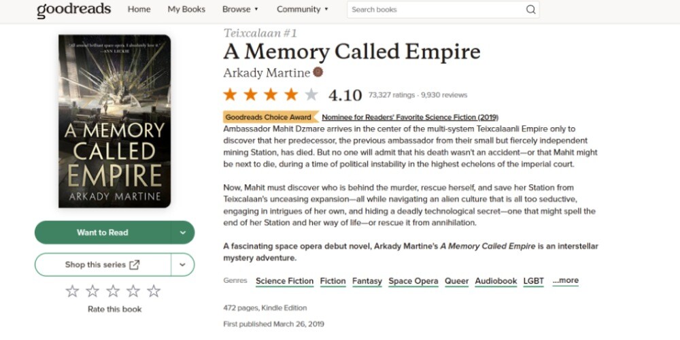The width and height of the screenshot is (680, 340).
Task: Show more genres
Action: tap(565, 280)
